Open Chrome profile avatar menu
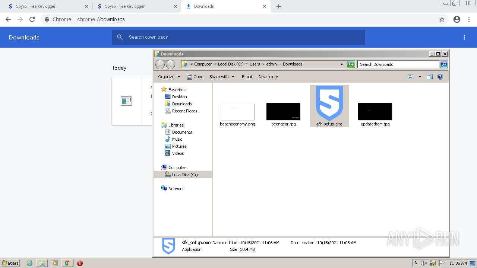Viewport: 477px width, 268px height. (457, 19)
